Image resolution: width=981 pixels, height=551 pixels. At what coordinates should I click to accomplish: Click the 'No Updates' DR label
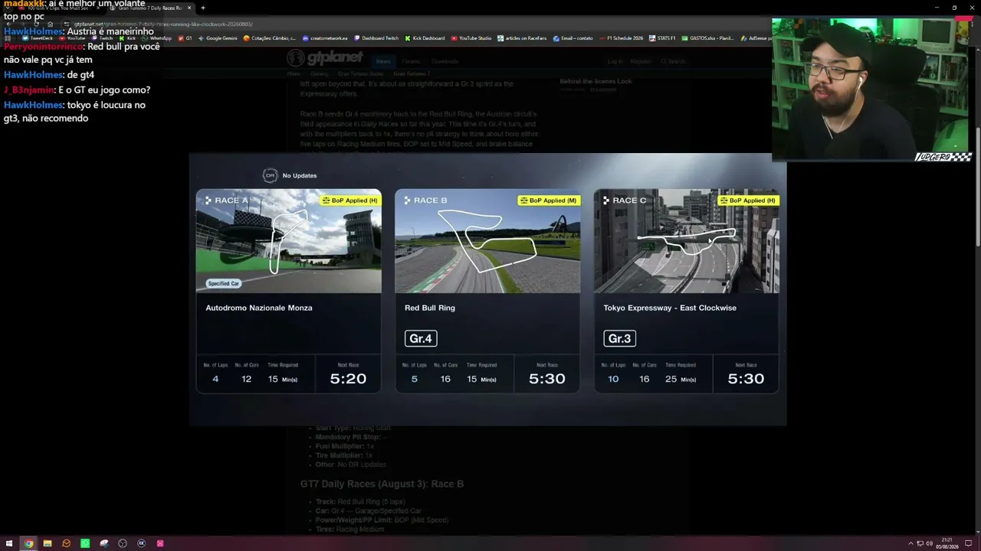click(x=300, y=175)
